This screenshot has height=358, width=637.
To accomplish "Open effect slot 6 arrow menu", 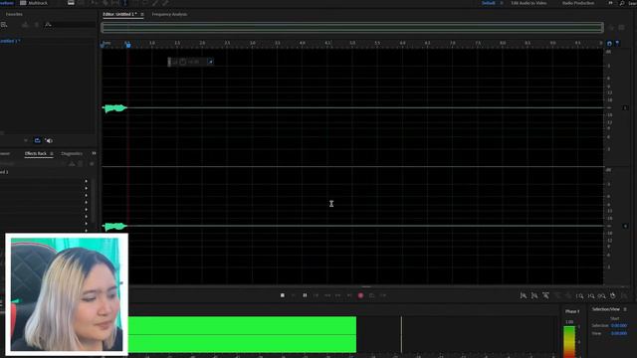I will coord(87,217).
